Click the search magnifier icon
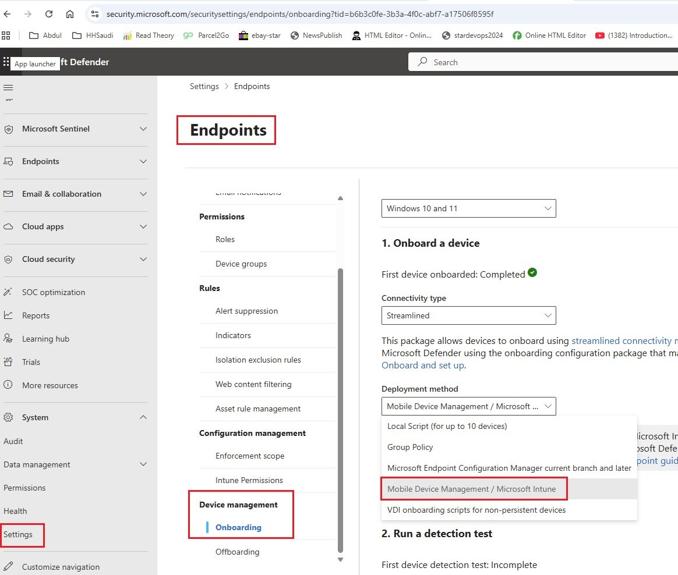The width and height of the screenshot is (678, 575). point(422,62)
